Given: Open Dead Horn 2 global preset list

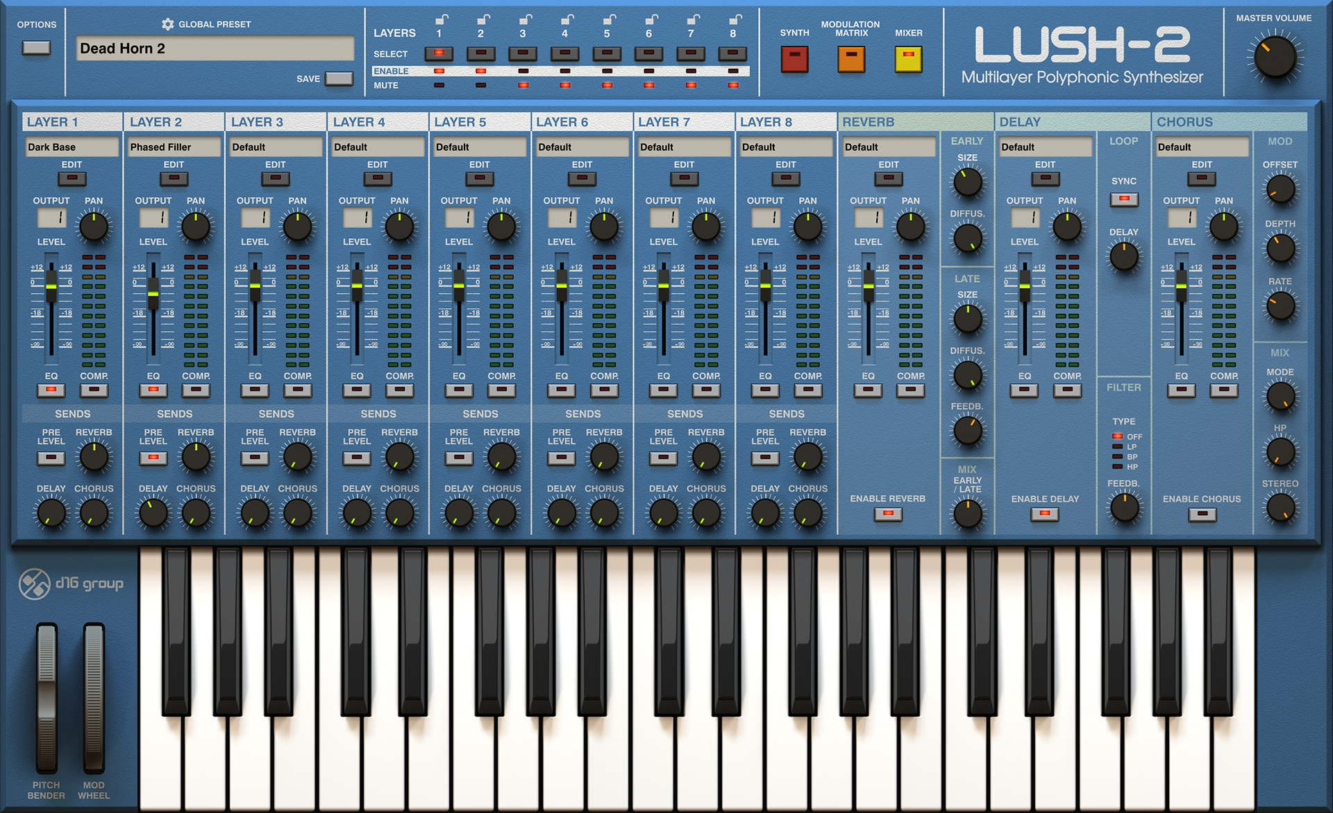Looking at the screenshot, I should point(215,49).
